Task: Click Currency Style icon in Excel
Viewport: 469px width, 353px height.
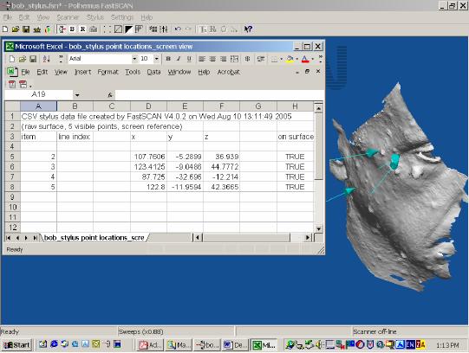Action: click(247, 59)
